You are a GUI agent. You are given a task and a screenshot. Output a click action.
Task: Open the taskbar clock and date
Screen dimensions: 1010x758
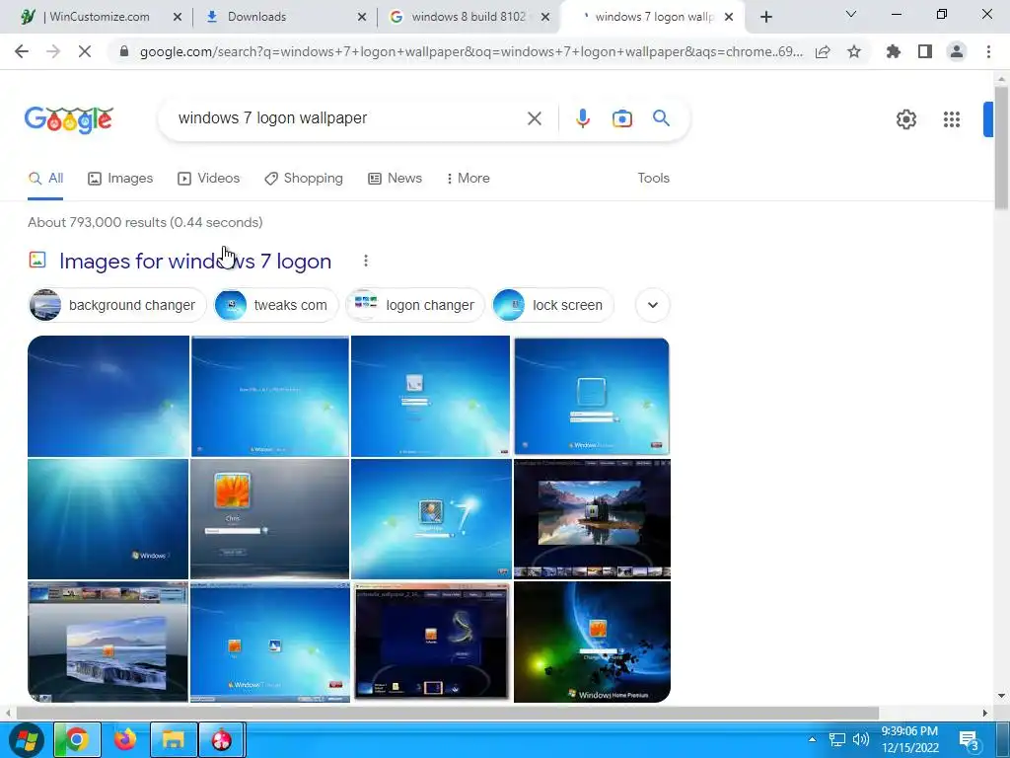(910, 739)
